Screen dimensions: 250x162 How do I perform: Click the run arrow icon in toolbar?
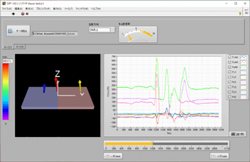tap(13, 14)
